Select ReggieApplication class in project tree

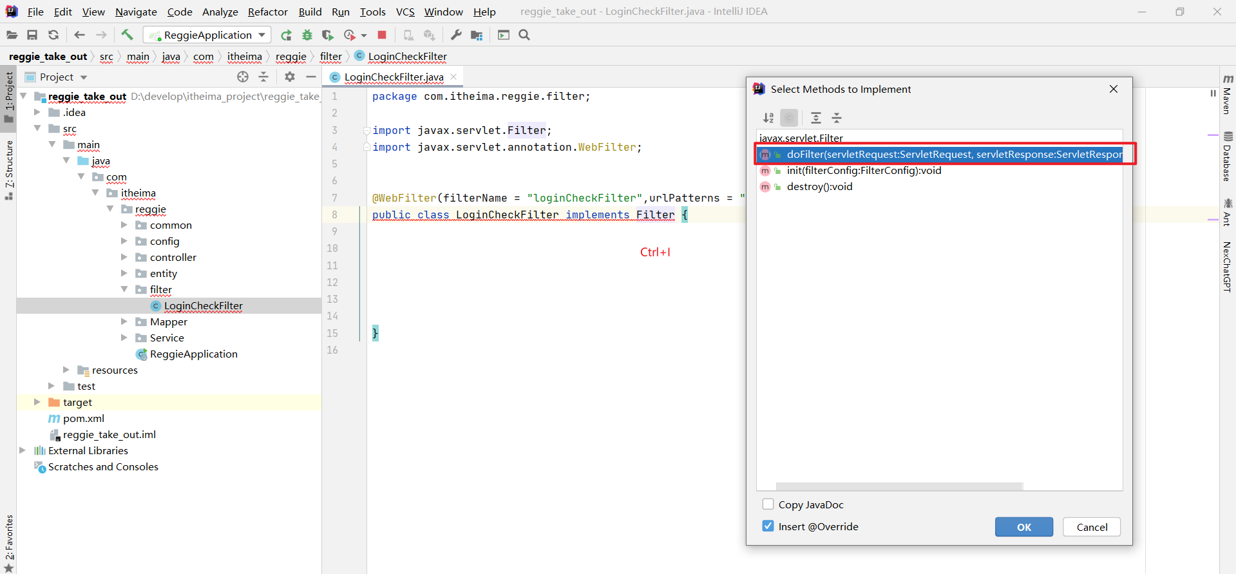193,354
